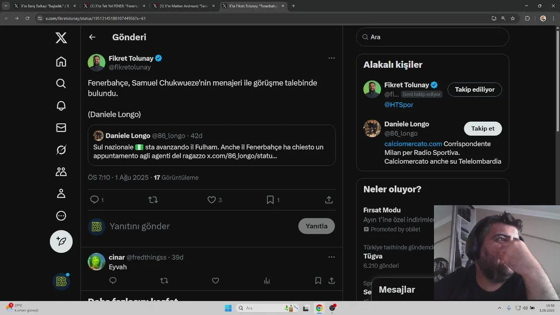This screenshot has height=315, width=560.
Task: Open Notifications bell in sidebar
Action: [61, 105]
